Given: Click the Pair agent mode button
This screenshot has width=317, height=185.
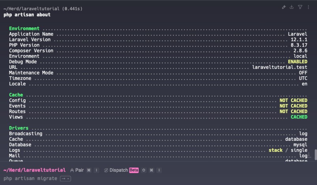Looking at the screenshot, I should tap(77, 170).
